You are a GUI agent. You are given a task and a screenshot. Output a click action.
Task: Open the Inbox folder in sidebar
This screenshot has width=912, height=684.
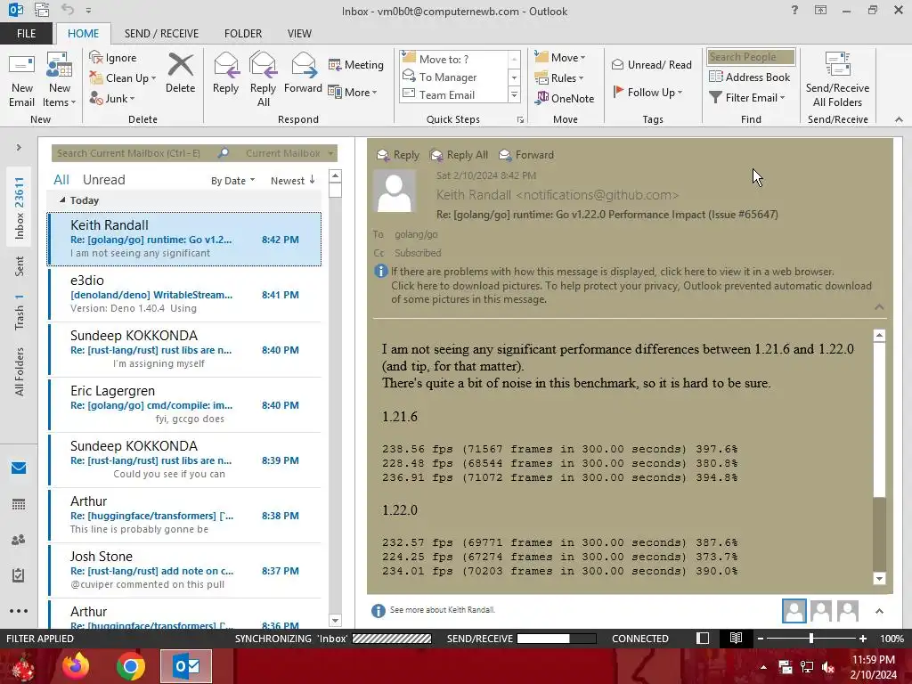[x=20, y=208]
